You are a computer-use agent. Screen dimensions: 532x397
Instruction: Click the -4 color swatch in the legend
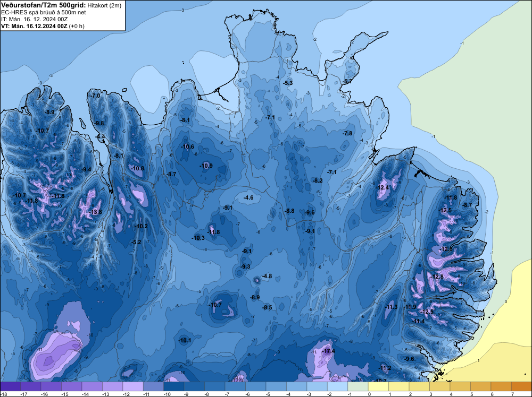click(296, 386)
